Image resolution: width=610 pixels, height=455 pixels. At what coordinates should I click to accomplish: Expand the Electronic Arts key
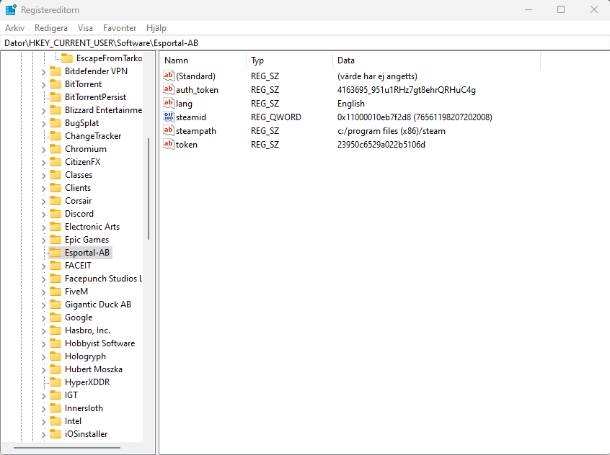[x=43, y=227]
